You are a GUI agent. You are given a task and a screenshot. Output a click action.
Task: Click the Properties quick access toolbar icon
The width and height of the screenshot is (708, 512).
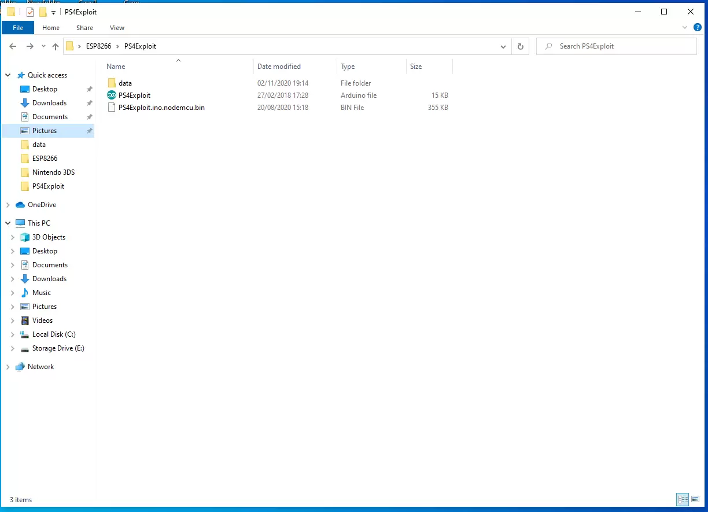click(x=30, y=12)
